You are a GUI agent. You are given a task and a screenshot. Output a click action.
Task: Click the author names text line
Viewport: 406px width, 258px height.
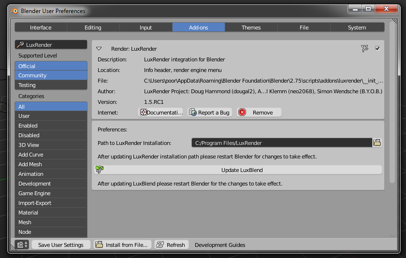263,91
